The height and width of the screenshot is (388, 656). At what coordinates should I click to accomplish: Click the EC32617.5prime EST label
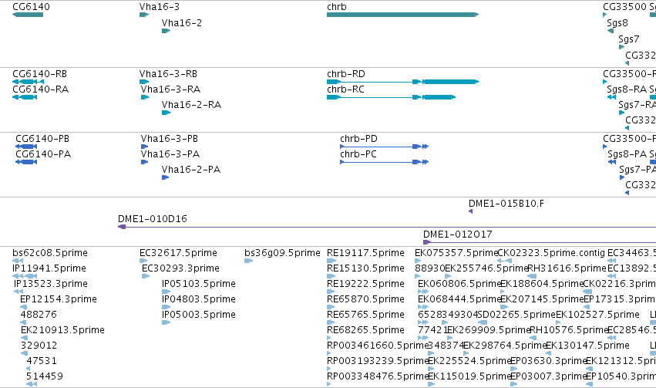coord(178,253)
